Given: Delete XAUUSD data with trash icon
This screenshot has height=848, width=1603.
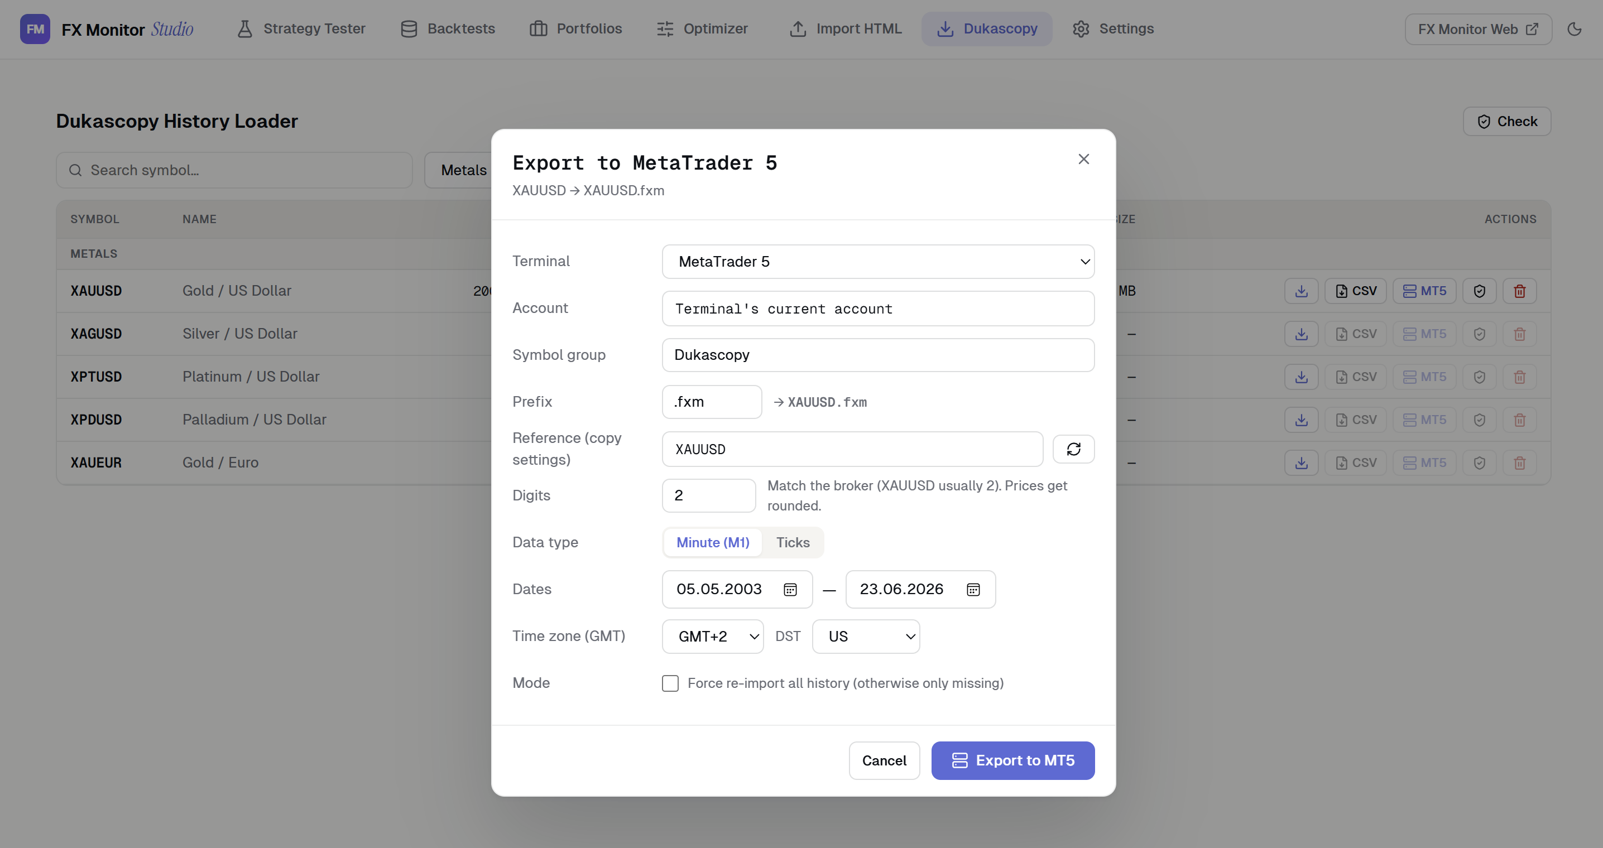Looking at the screenshot, I should tap(1520, 291).
